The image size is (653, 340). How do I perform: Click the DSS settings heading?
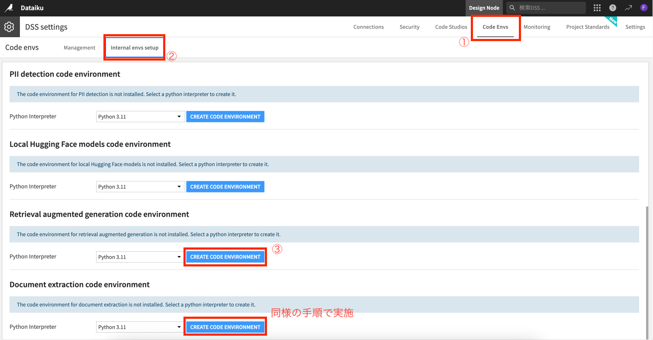pos(46,27)
